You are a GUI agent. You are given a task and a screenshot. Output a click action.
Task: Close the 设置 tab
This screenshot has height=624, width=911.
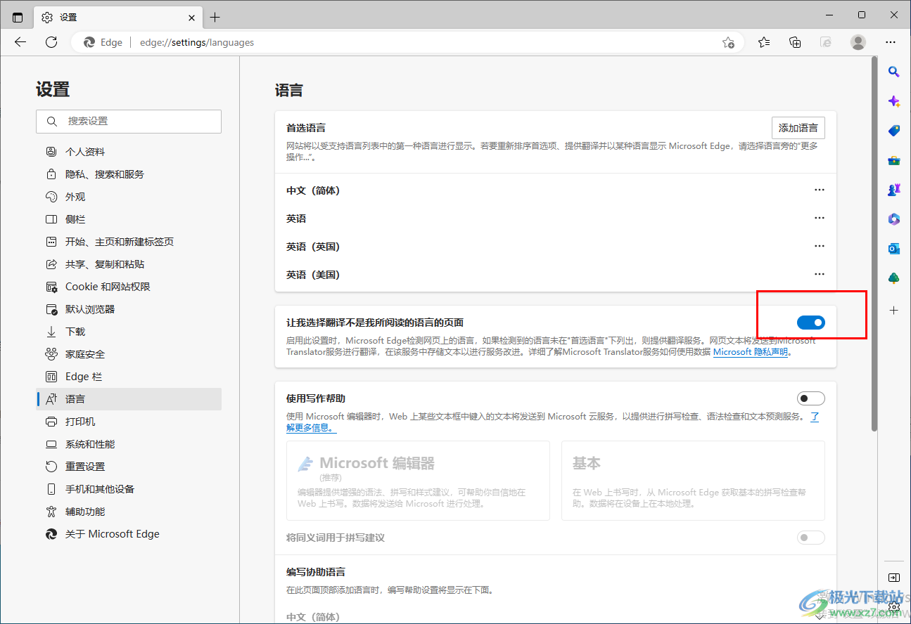[192, 17]
